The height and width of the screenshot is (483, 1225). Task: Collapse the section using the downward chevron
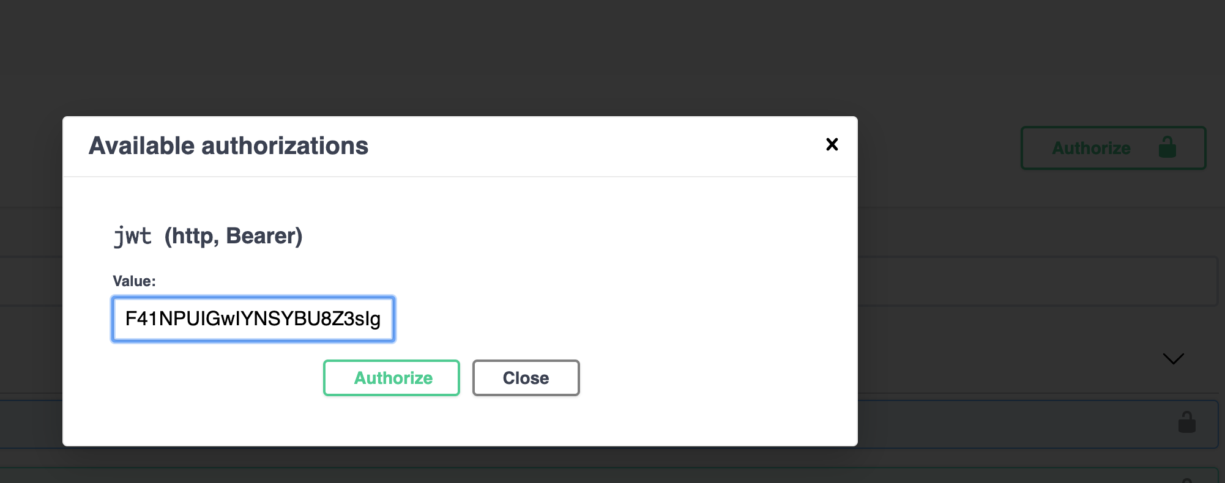[1173, 358]
